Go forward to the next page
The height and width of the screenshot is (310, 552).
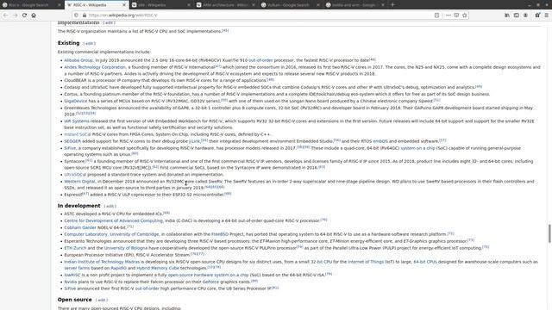point(15,15)
